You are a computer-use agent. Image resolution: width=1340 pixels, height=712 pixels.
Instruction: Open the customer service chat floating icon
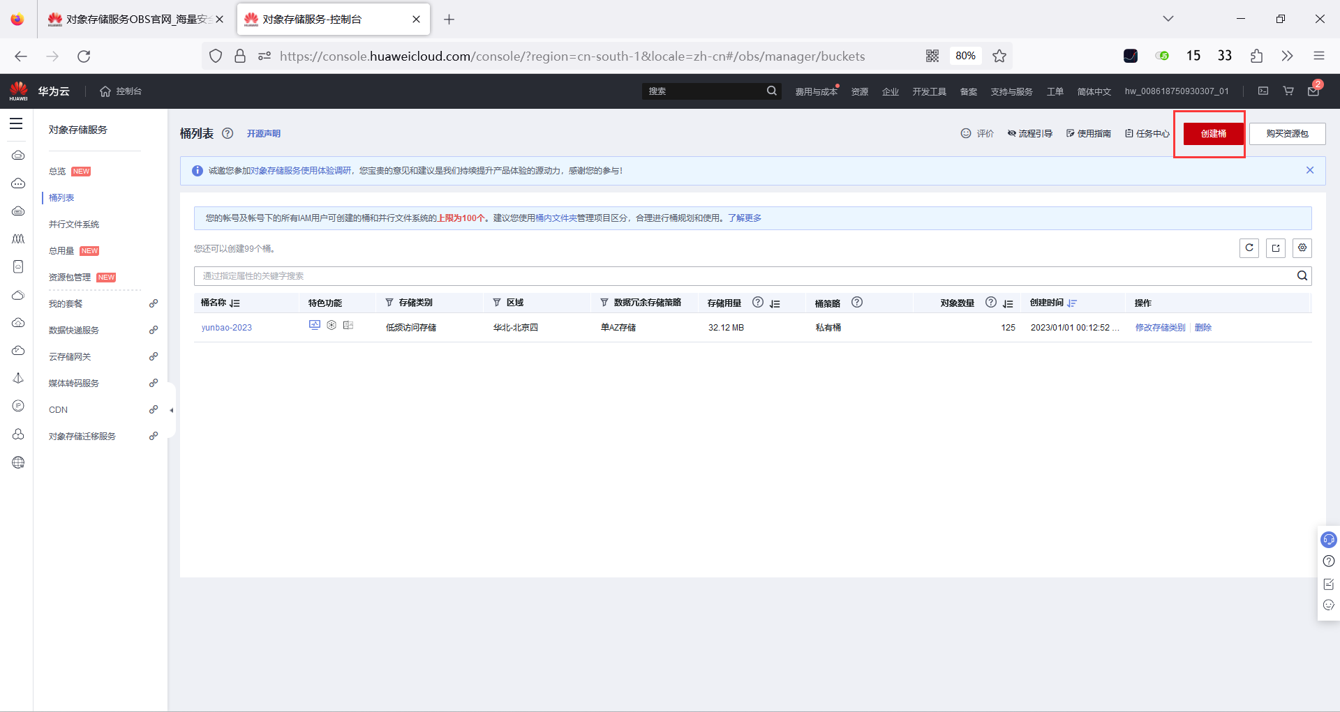1329,539
